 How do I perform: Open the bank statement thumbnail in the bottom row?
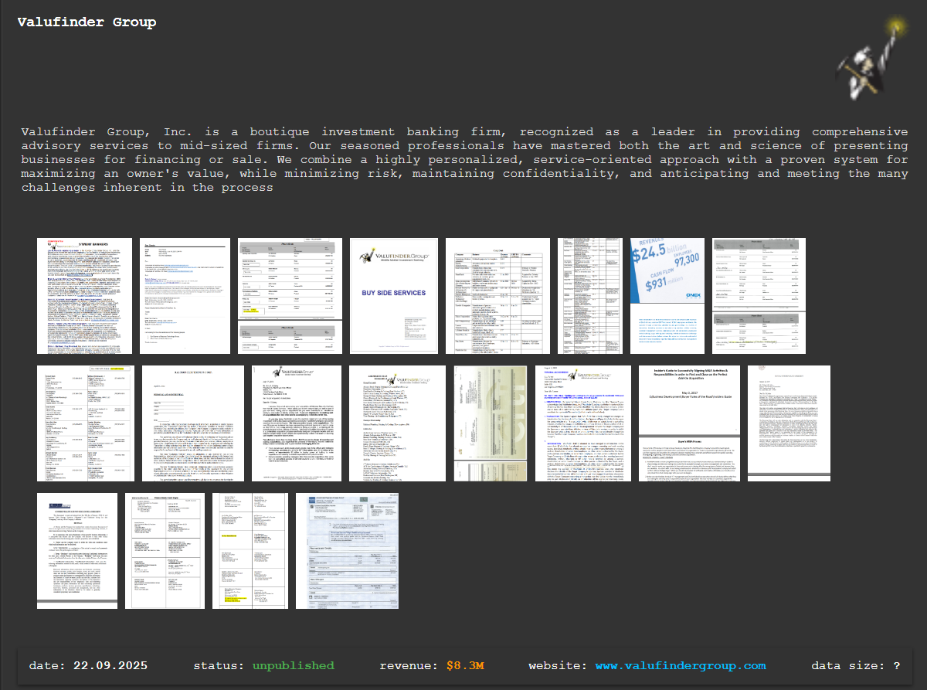pos(347,551)
